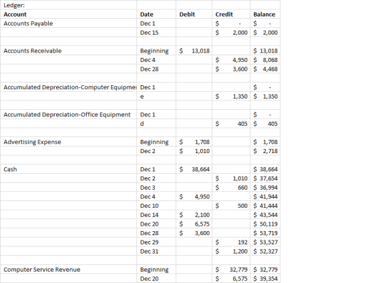Select the 'Dec 14' date cell
The height and width of the screenshot is (283, 374).
(x=156, y=215)
